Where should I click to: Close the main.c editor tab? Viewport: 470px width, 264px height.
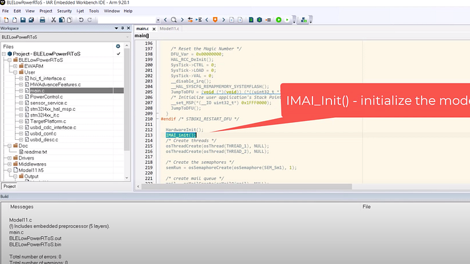click(x=154, y=29)
